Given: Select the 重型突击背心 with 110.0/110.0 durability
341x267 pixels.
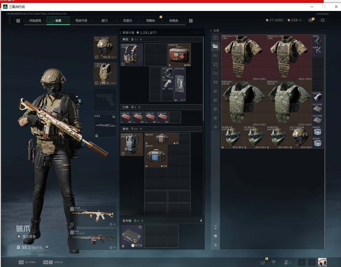Looking at the screenshot, I should coord(289,103).
